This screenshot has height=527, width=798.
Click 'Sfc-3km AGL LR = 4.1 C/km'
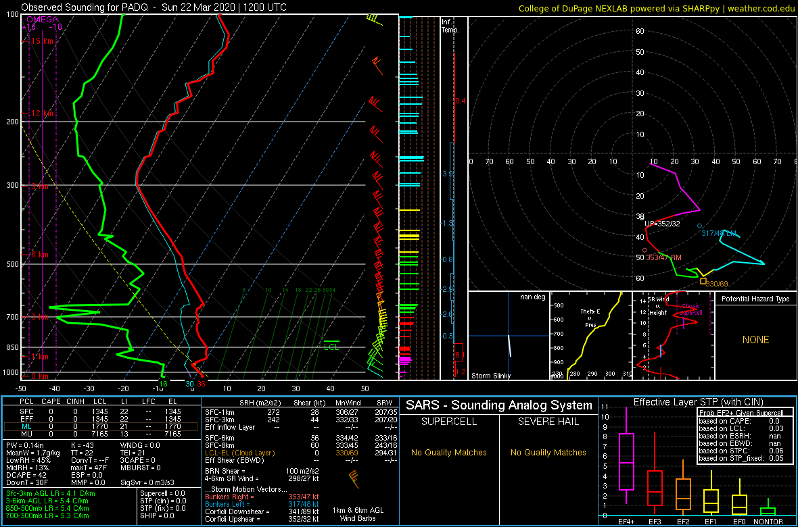click(51, 493)
